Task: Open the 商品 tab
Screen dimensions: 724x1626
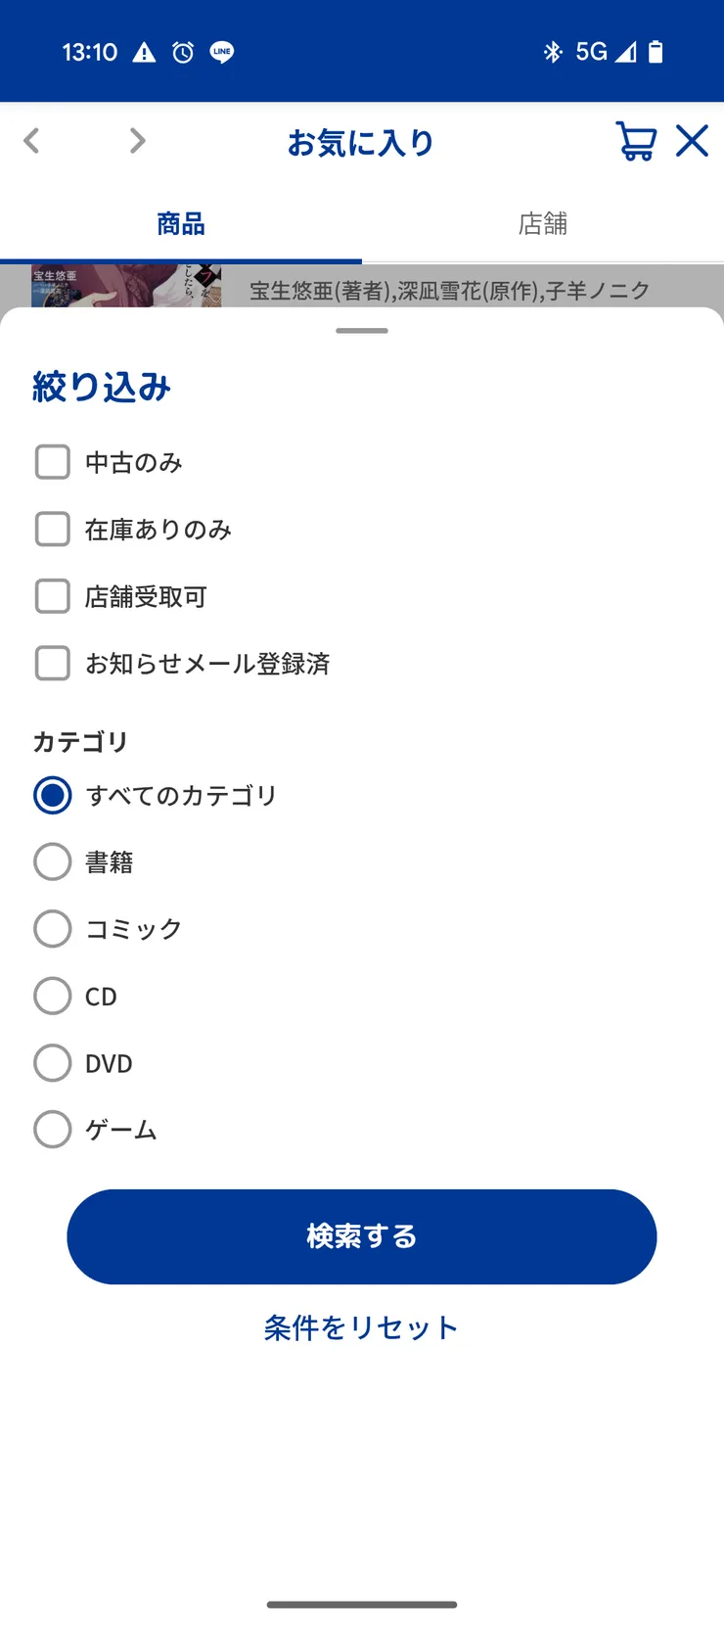Action: (x=181, y=224)
